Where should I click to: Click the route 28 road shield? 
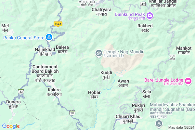tap(72, 113)
